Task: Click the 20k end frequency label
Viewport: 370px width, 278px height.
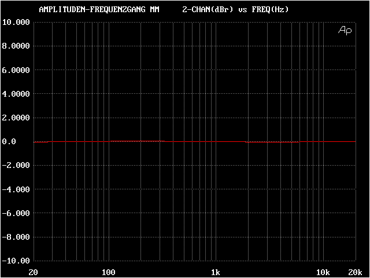Action: [x=355, y=272]
